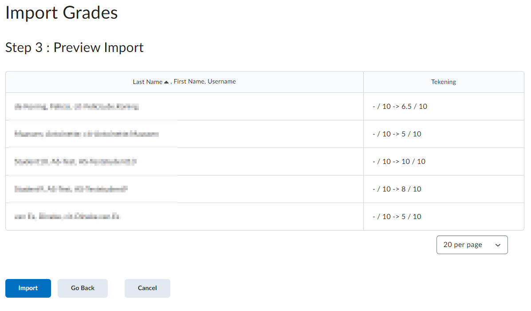Click the Import Grades page title

(x=61, y=13)
